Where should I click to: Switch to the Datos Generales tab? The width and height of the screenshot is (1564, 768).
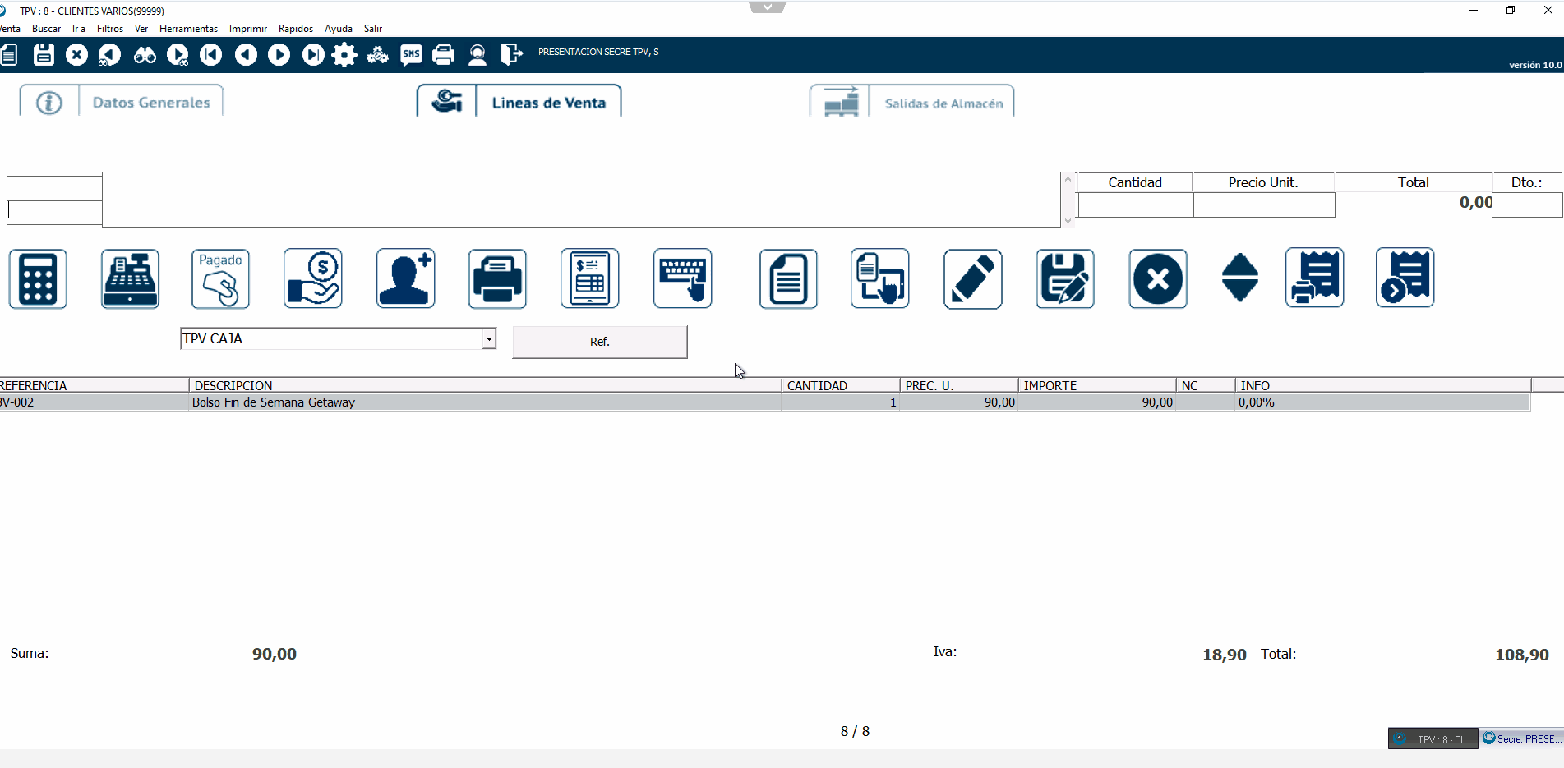point(150,103)
